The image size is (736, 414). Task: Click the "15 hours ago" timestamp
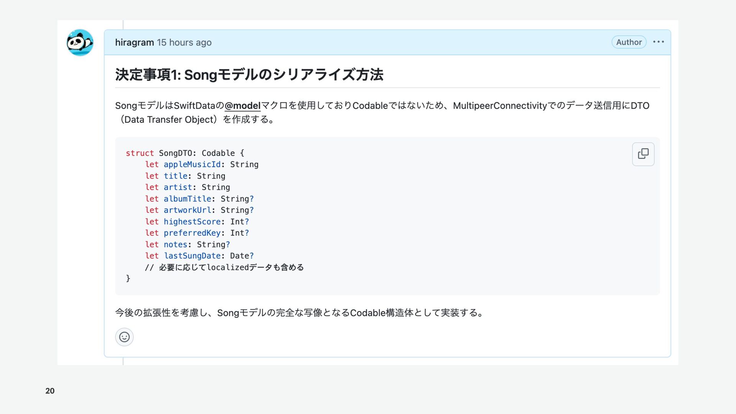[184, 43]
